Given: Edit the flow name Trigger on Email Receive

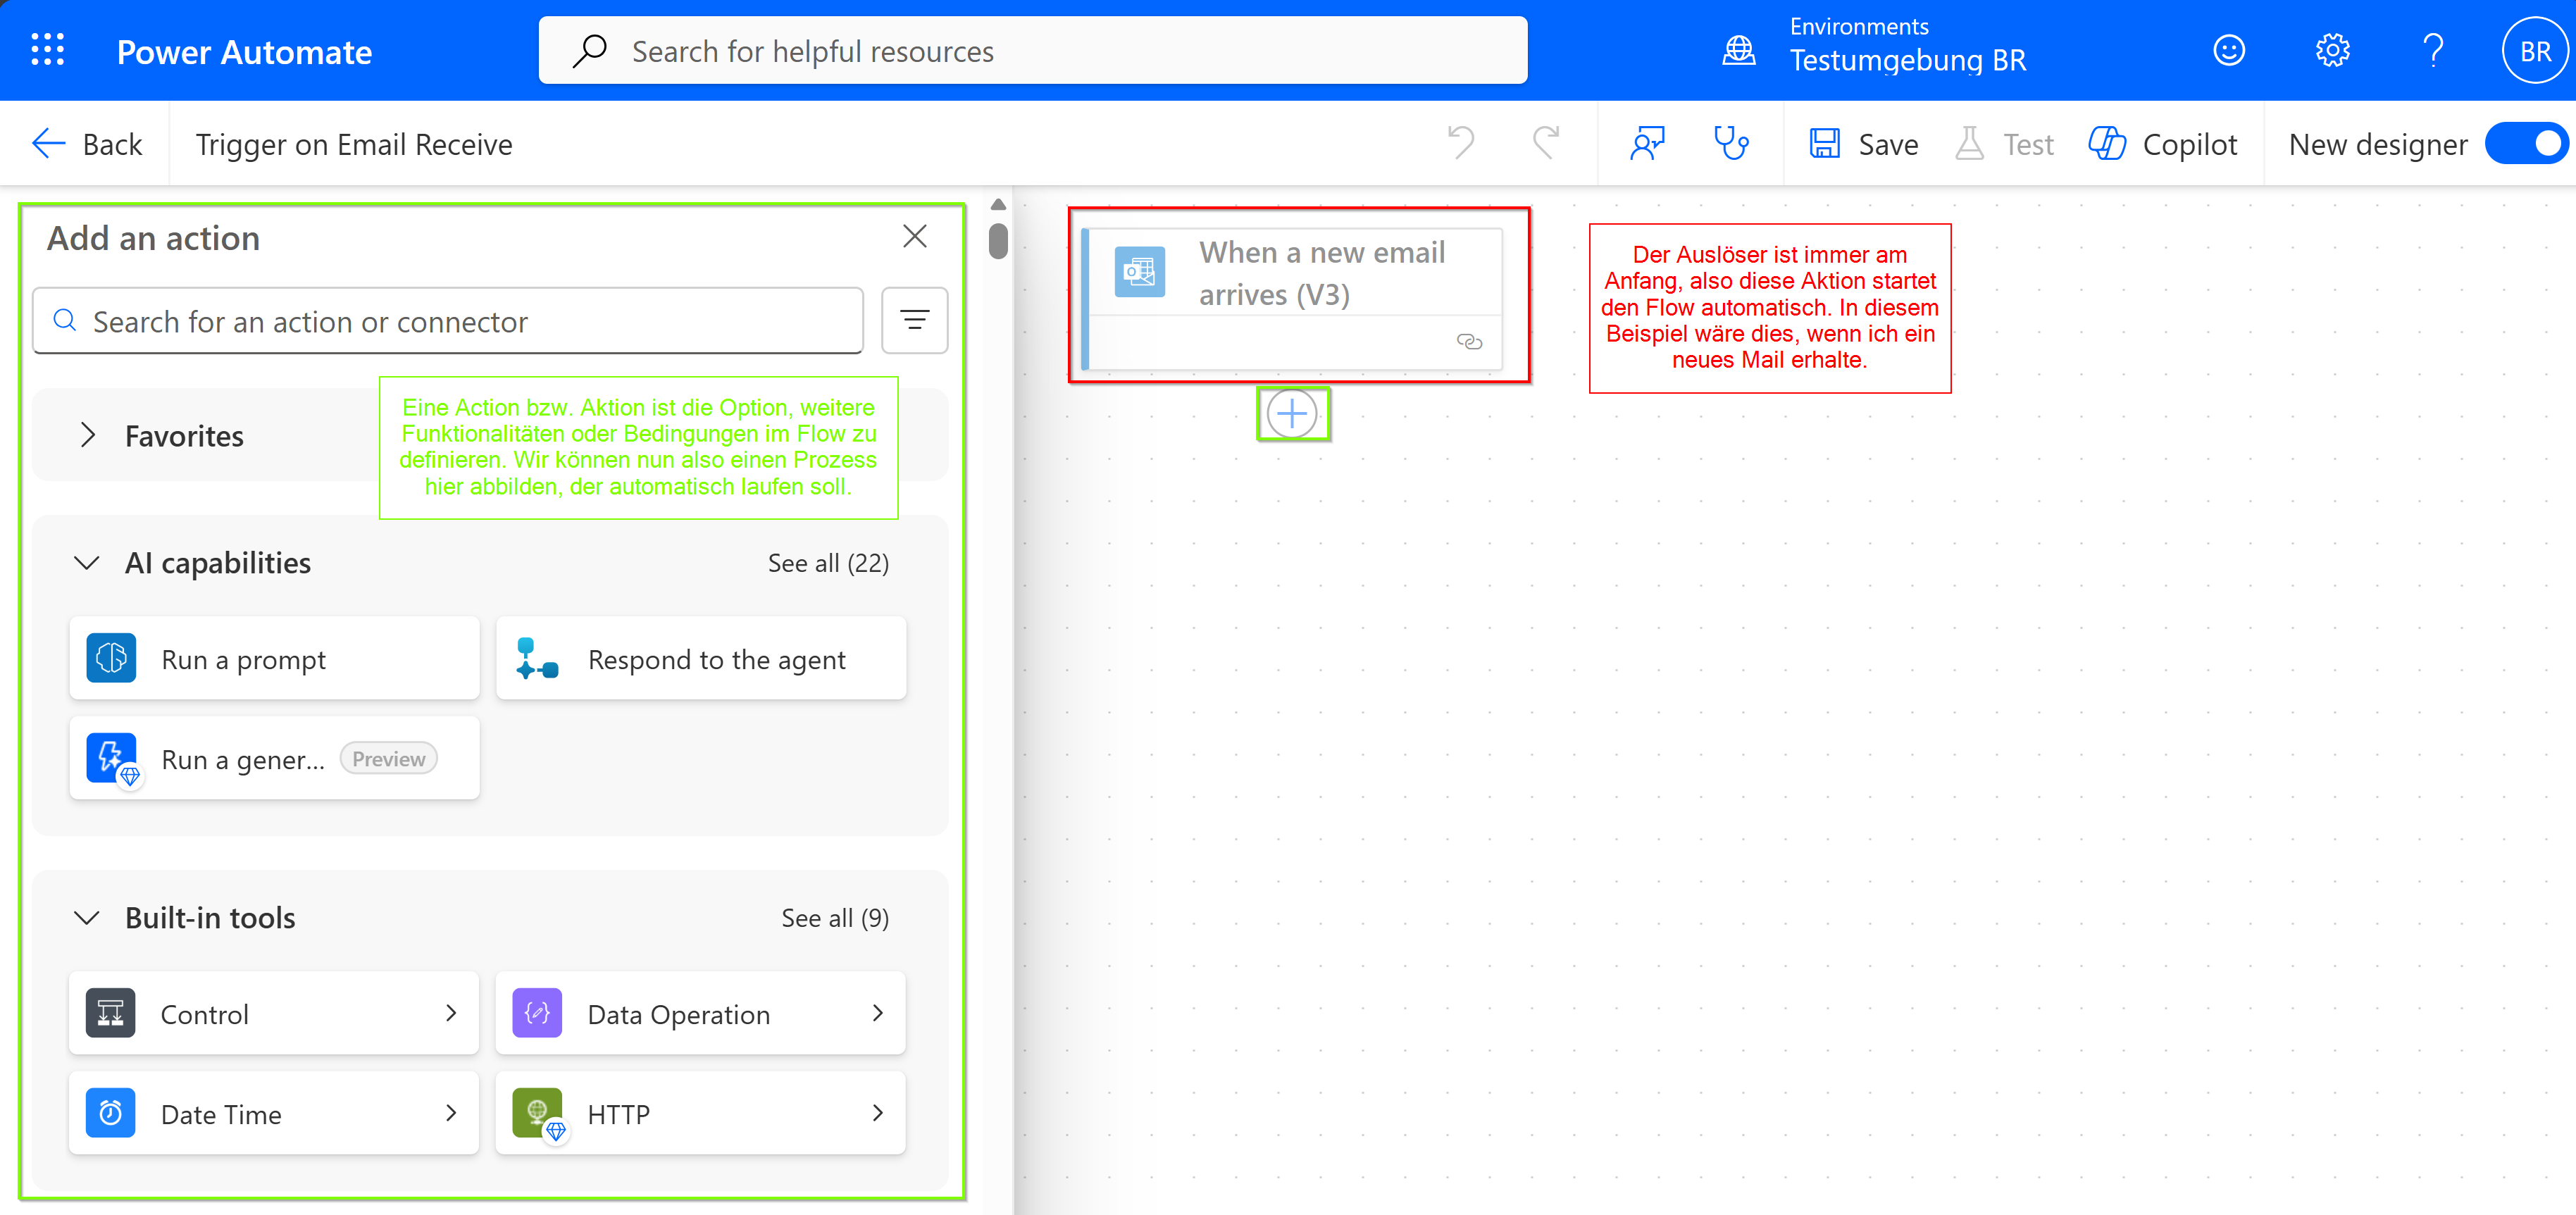Looking at the screenshot, I should tap(354, 144).
